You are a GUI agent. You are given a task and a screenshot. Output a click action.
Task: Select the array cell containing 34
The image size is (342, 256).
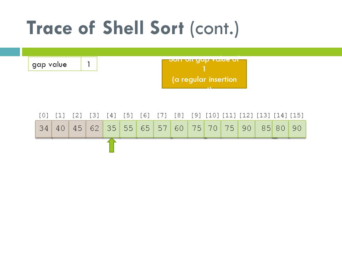[x=43, y=129]
